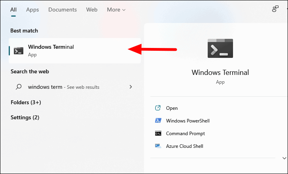Open the More filters dropdown
Image resolution: width=288 pixels, height=174 pixels.
click(x=116, y=10)
